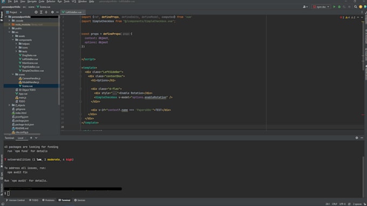Expand the public folder
367x206 pixels.
pyautogui.click(x=9, y=28)
